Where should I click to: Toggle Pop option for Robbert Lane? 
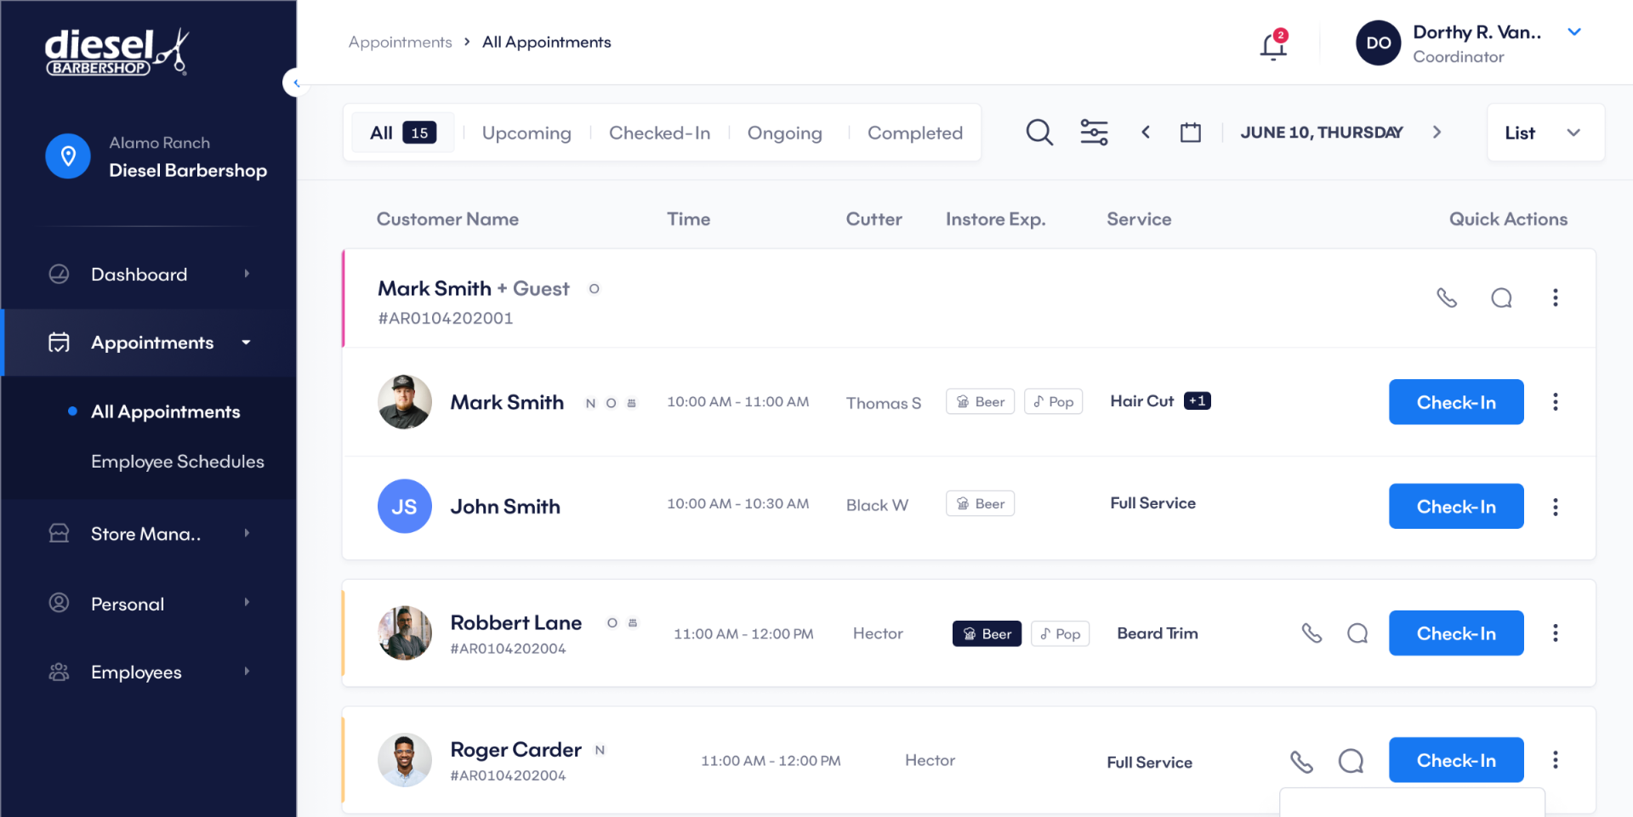[1060, 633]
